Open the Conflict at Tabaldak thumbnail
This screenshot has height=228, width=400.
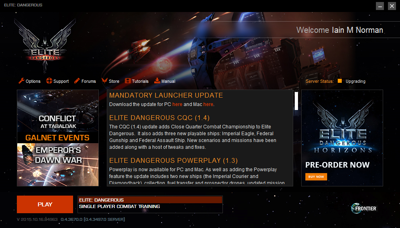tap(58, 111)
